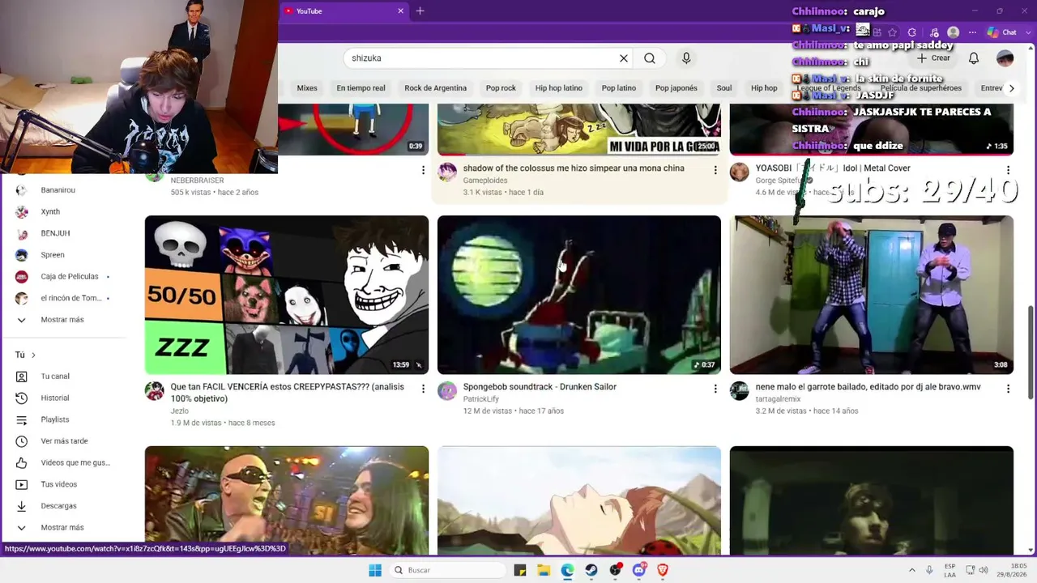
Task: Click the search magnifier button beside shizuka
Action: pyautogui.click(x=650, y=58)
